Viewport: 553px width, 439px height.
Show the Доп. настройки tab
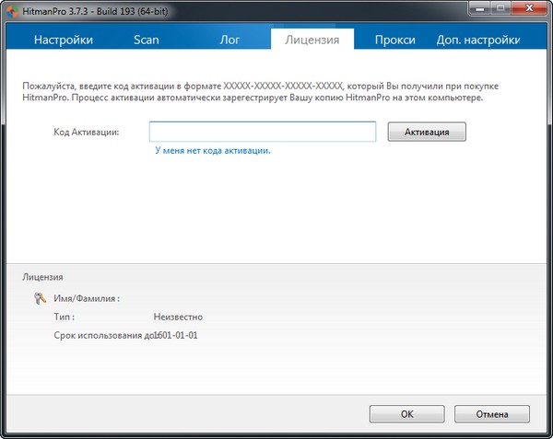[x=478, y=40]
